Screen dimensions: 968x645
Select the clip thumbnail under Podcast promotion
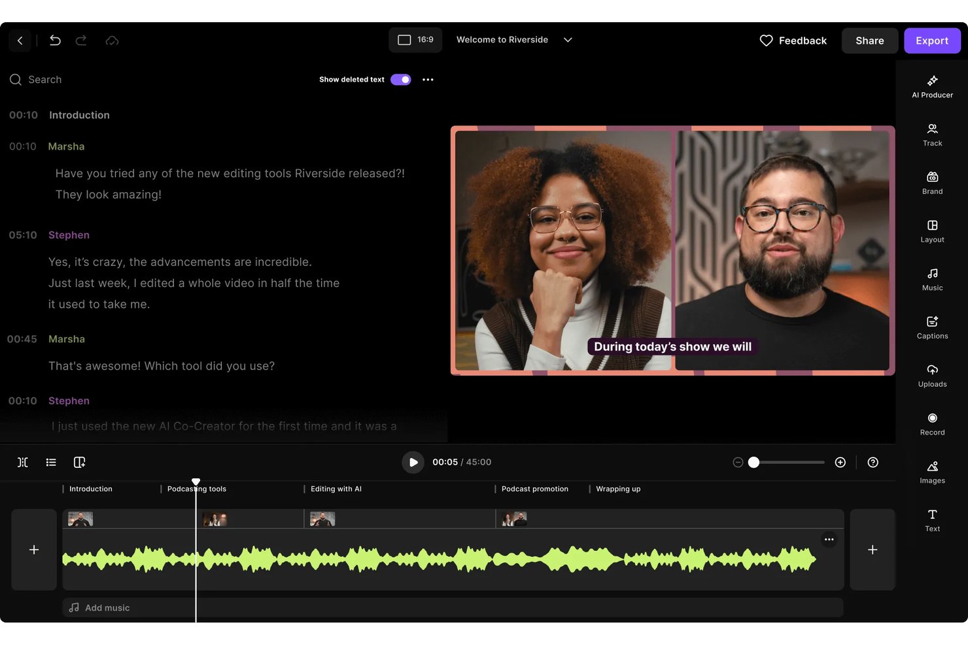click(x=514, y=520)
